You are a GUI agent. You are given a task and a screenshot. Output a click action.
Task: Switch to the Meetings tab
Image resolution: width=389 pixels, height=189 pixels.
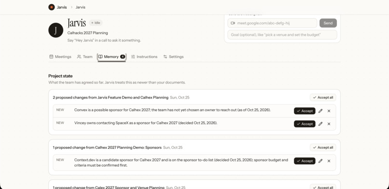tap(60, 57)
